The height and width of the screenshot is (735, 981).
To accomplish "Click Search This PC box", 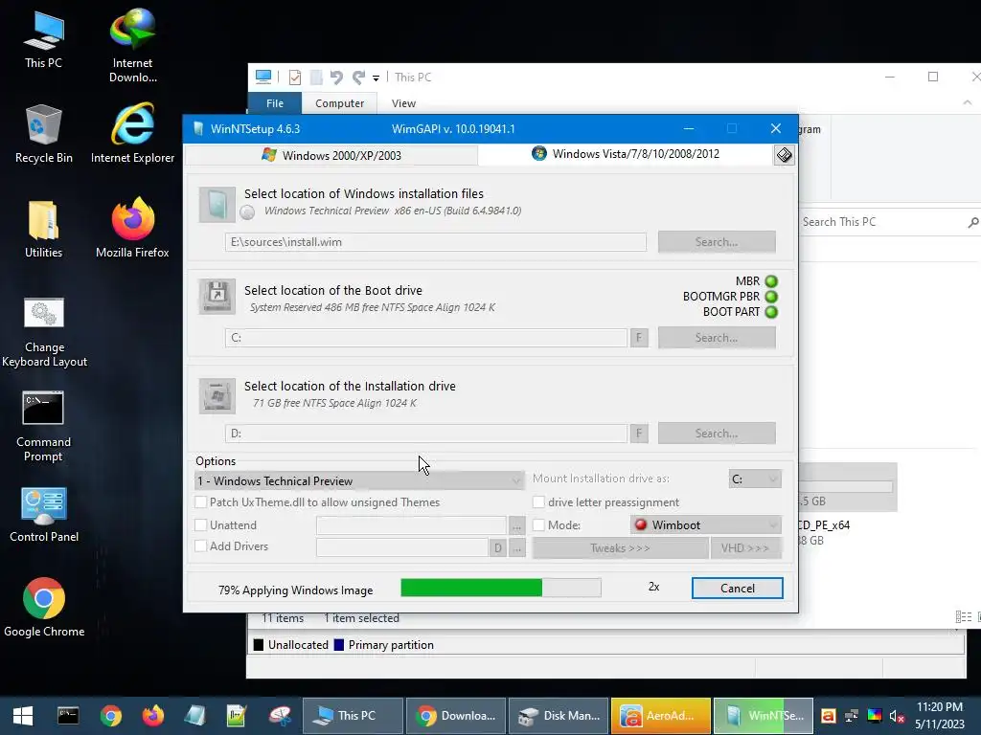I will pos(888,222).
